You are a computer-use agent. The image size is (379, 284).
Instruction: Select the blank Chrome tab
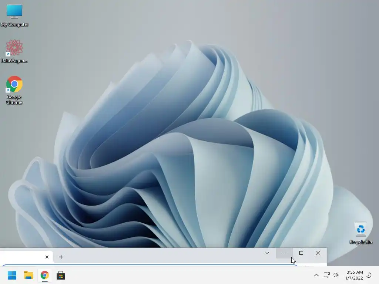pyautogui.click(x=26, y=257)
